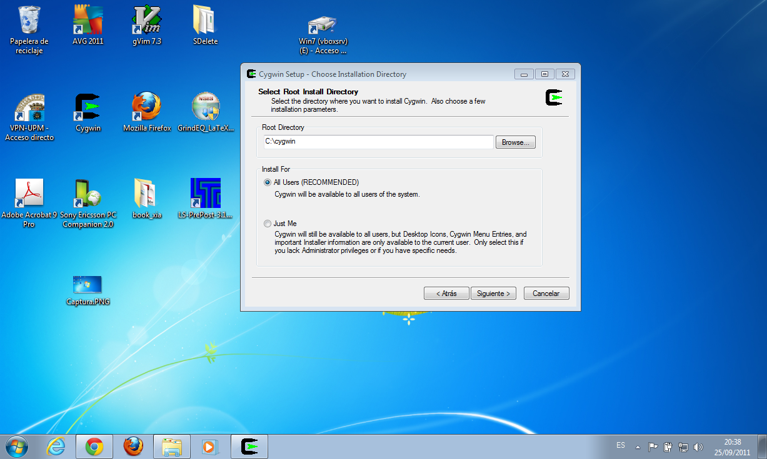This screenshot has height=459, width=767.
Task: Launch Internet Explorer from the taskbar
Action: [x=56, y=446]
